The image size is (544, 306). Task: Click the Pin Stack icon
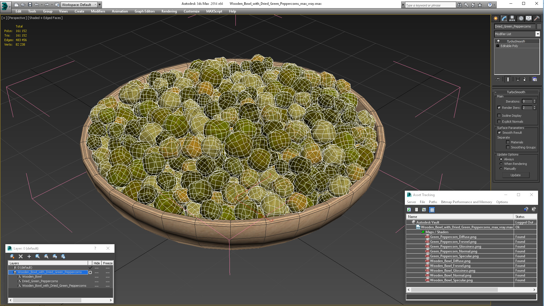point(498,79)
